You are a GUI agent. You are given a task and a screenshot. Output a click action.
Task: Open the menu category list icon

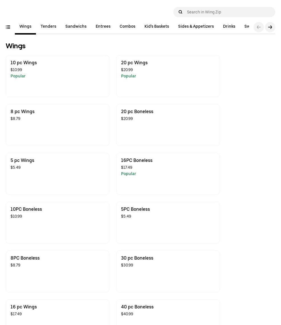[x=8, y=27]
